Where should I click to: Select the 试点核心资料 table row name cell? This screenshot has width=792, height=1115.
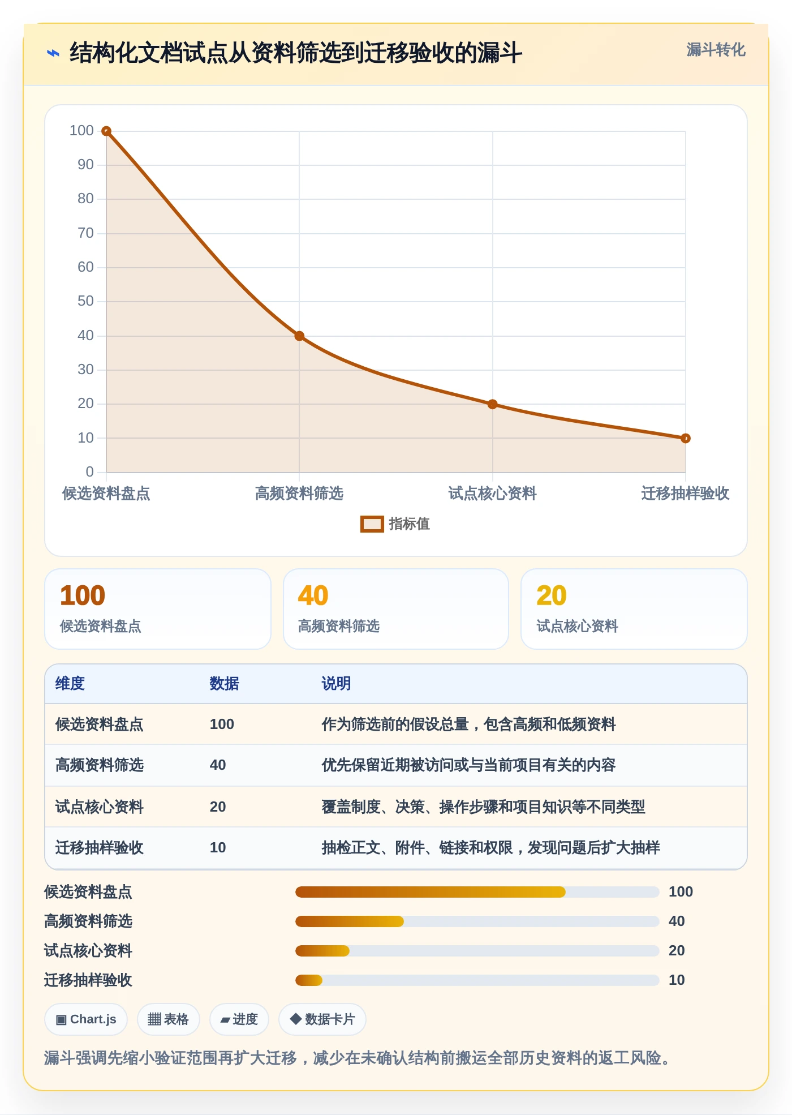(x=100, y=807)
